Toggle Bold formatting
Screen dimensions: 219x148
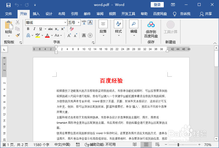28,29
